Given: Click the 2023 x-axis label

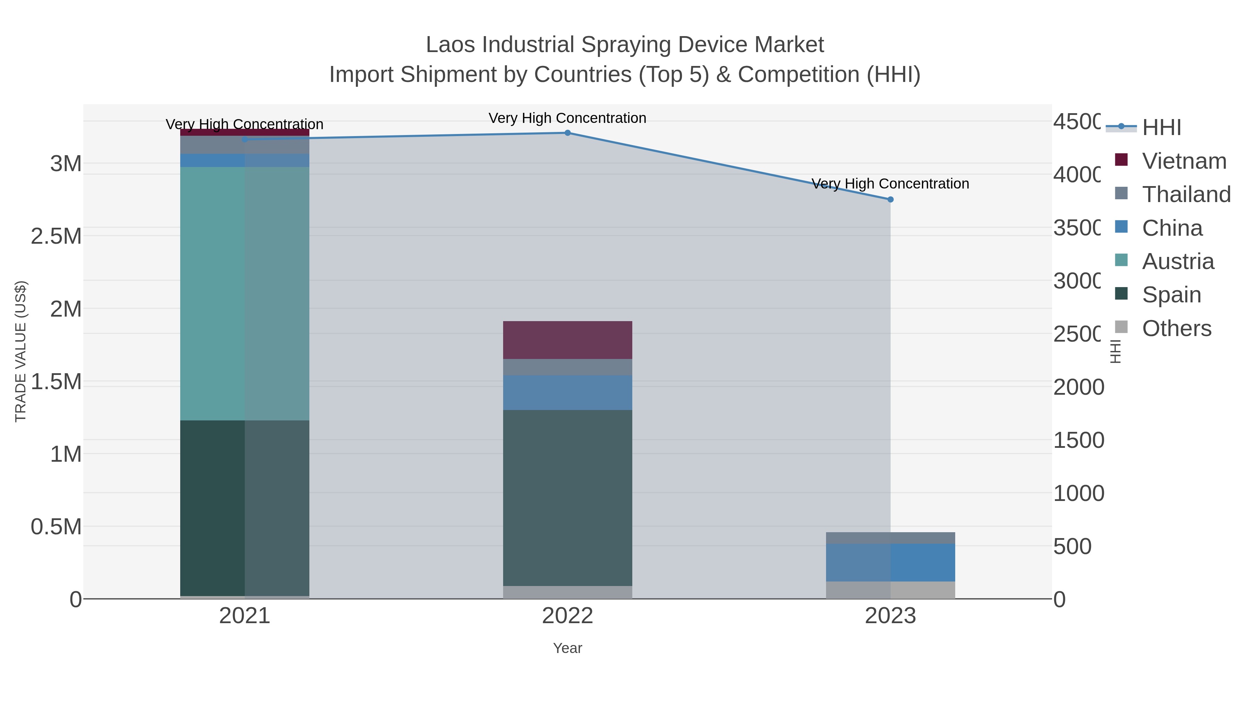Looking at the screenshot, I should [x=890, y=616].
